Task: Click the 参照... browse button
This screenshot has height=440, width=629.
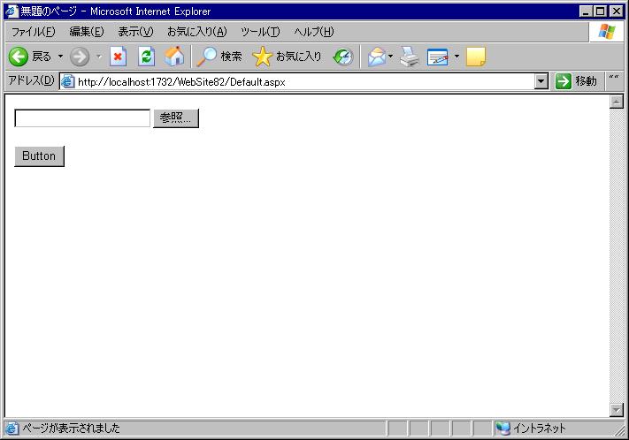Action: [176, 118]
